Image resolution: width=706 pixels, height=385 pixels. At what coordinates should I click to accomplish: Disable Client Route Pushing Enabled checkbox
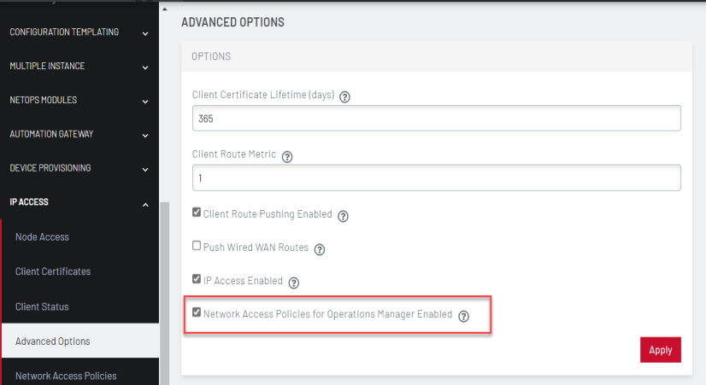(x=197, y=213)
